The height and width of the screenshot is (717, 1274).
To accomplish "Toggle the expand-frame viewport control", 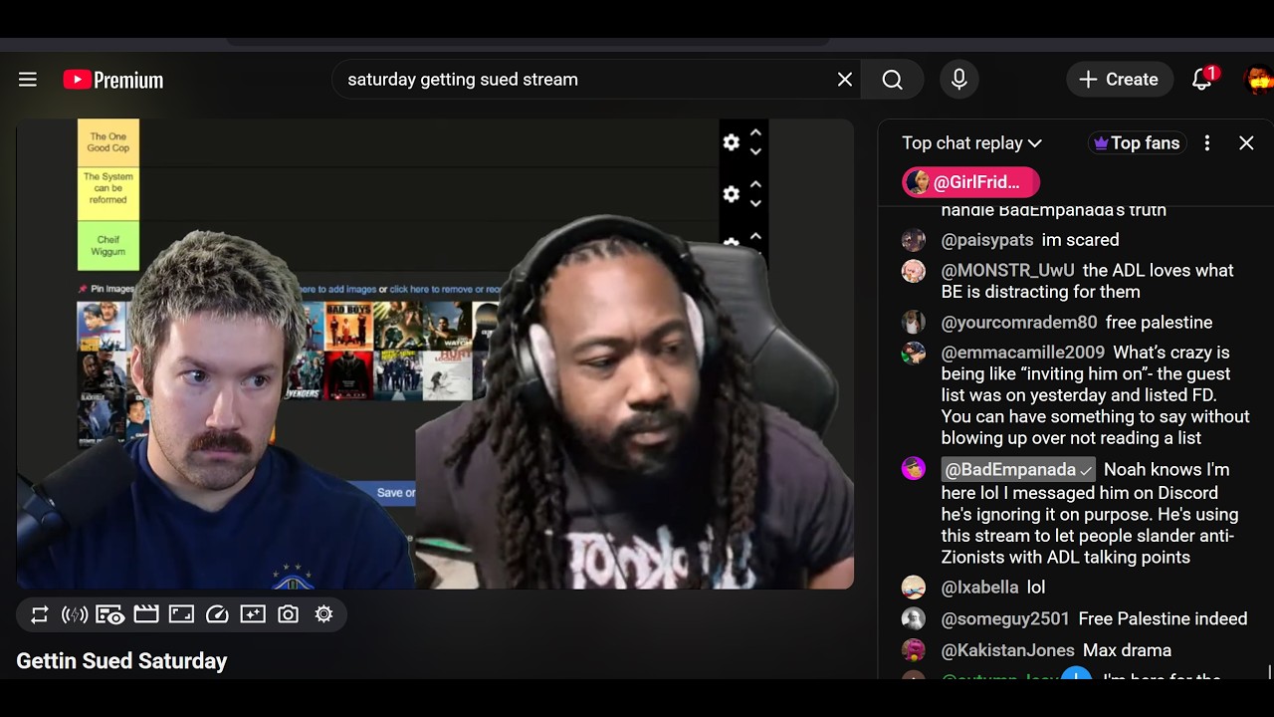I will coord(181,615).
